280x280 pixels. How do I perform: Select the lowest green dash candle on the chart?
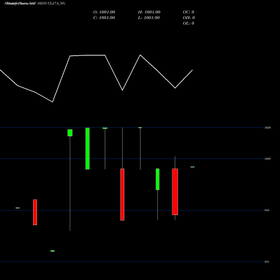click(53, 251)
